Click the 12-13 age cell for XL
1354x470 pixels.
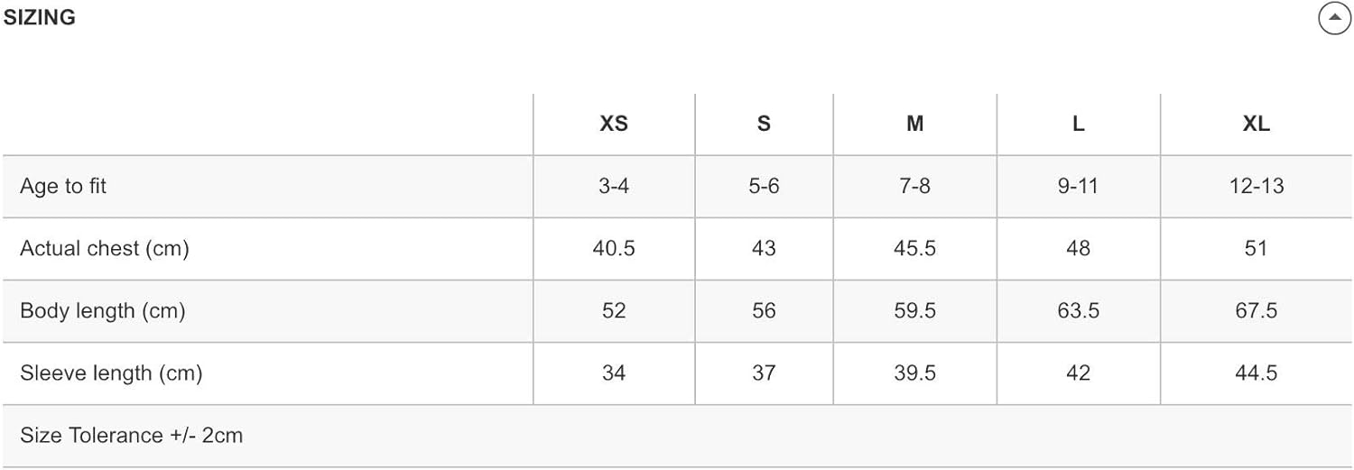tap(1256, 187)
